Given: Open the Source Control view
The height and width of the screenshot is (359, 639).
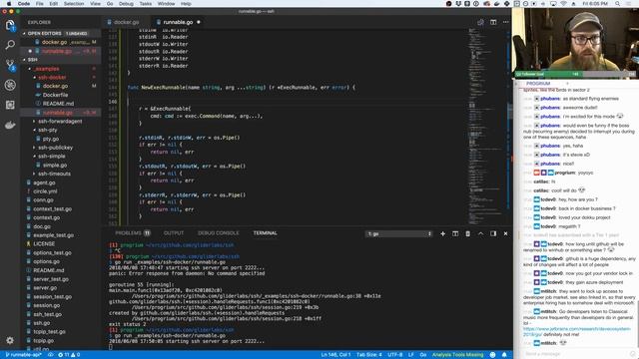Looking at the screenshot, I should pos(10,65).
